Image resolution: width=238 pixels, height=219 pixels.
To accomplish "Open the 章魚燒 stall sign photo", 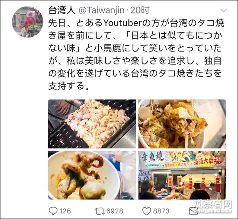I will pos(182,175).
